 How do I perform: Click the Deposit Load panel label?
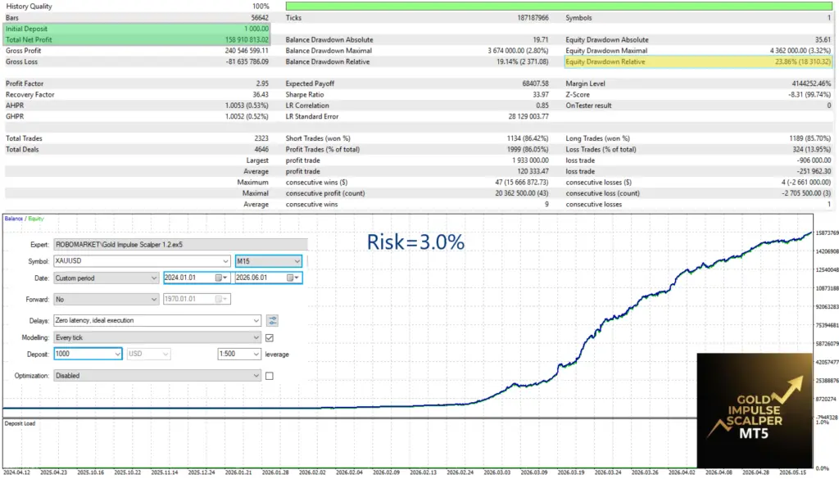pos(20,423)
